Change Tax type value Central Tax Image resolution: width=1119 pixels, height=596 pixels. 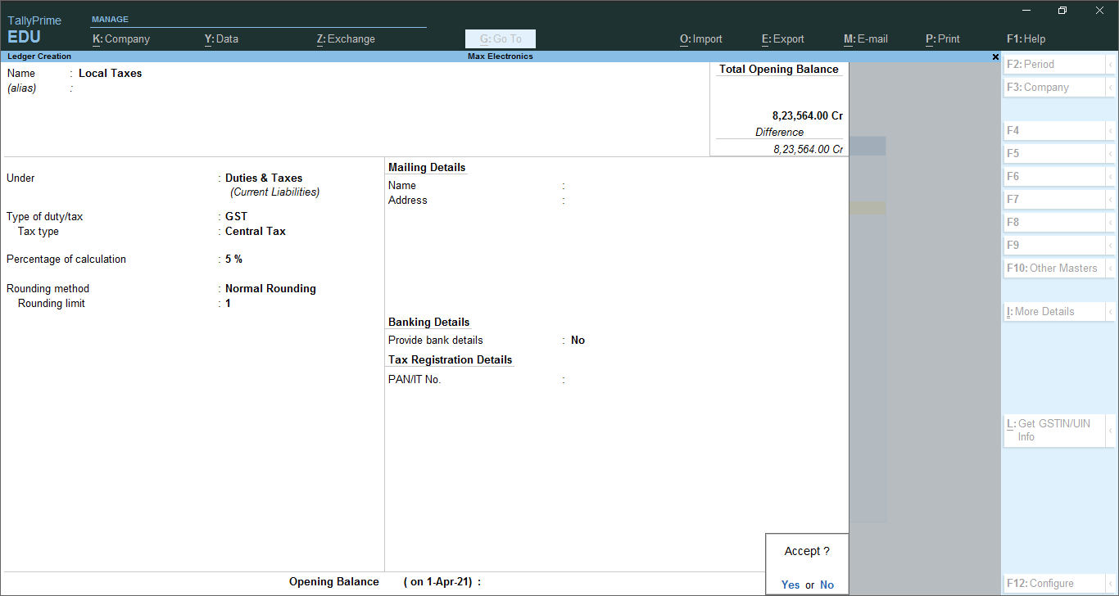[x=256, y=231]
